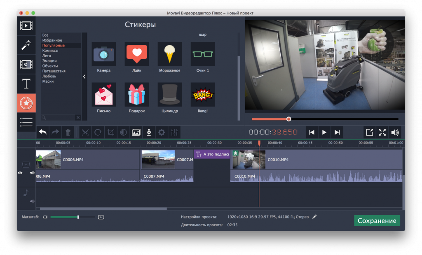Open the transitions tab
Image resolution: width=422 pixels, height=255 pixels.
[x=26, y=65]
